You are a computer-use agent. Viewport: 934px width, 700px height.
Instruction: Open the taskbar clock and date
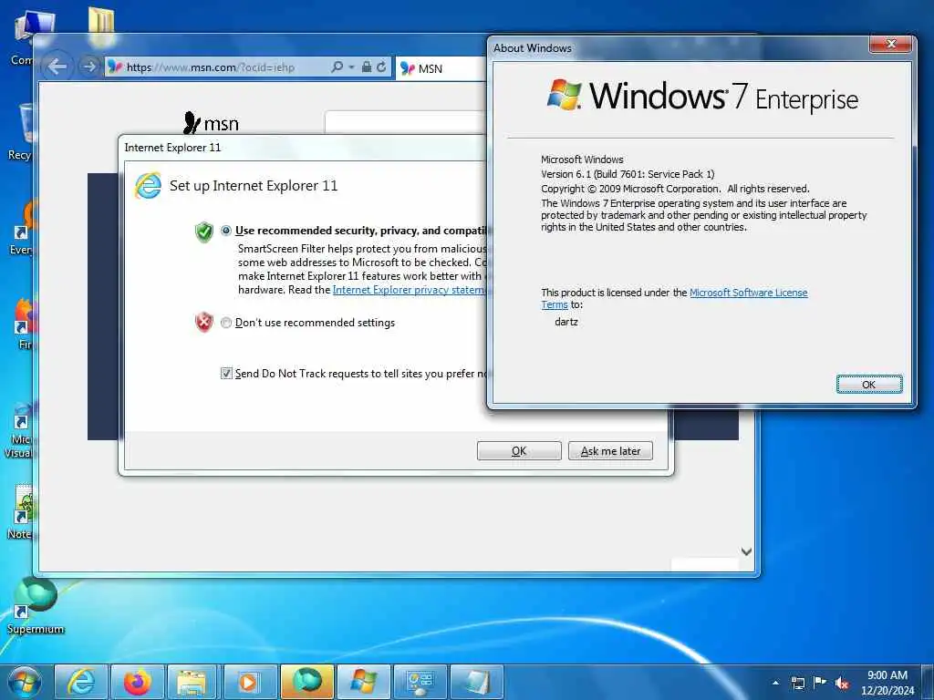coord(887,683)
